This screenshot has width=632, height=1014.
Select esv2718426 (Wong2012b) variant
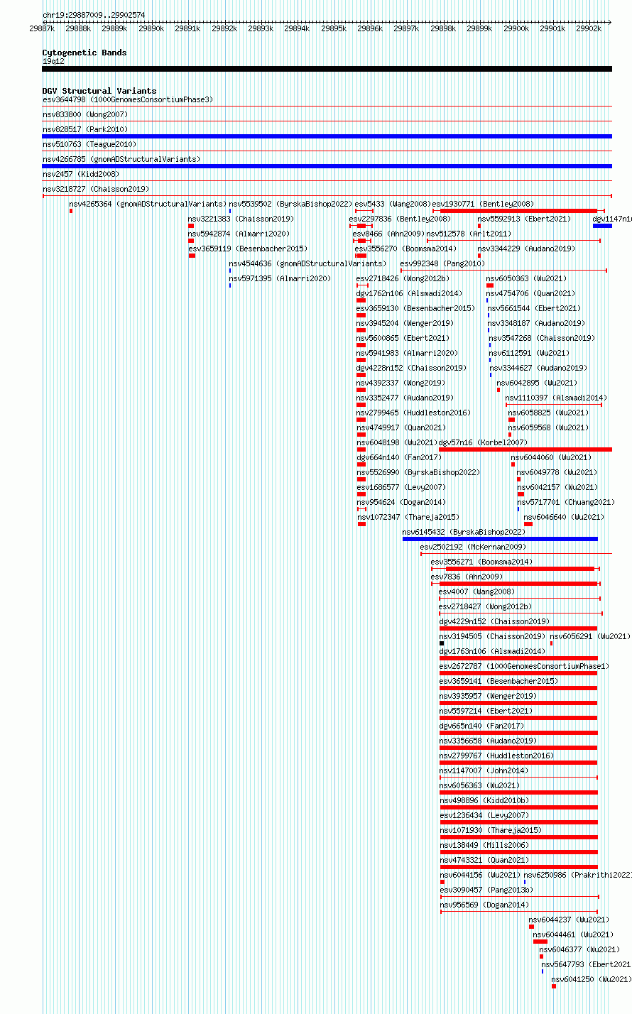click(x=403, y=278)
